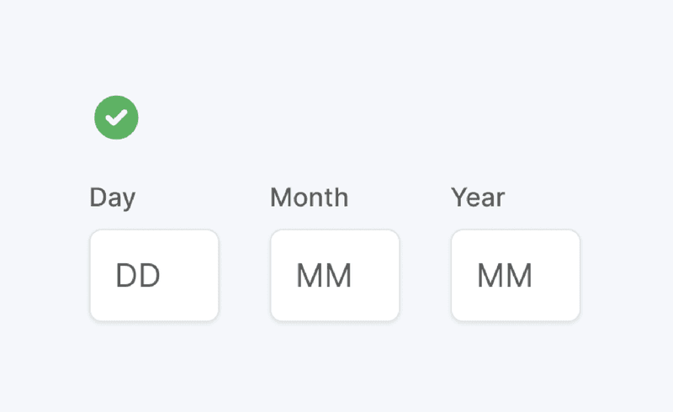673x412 pixels.
Task: Click the green checkmark success icon
Action: (116, 118)
